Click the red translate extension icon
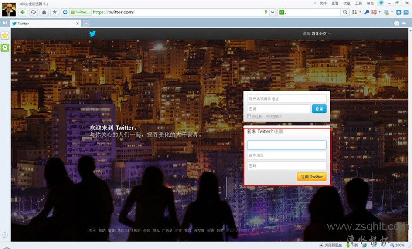This screenshot has width=412, height=249. tap(374, 12)
